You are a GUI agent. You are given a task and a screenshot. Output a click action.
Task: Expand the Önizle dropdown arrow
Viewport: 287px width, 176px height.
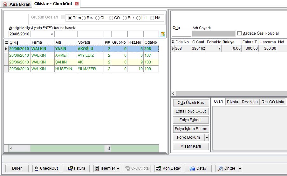pyautogui.click(x=240, y=168)
